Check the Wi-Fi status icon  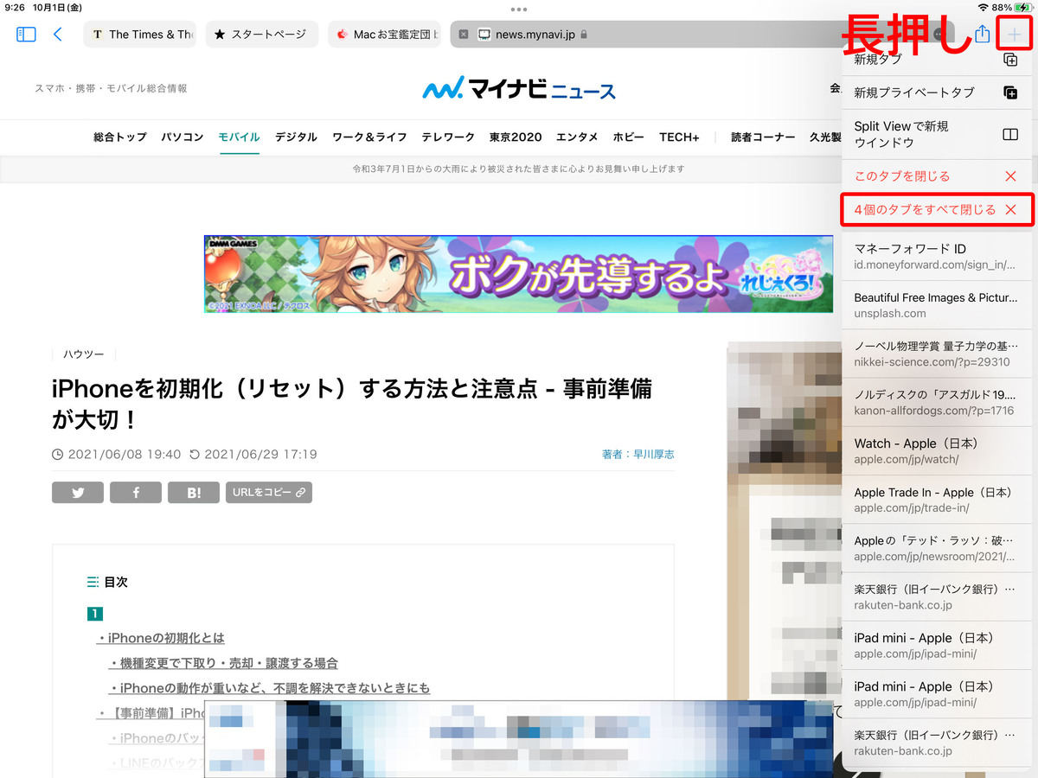982,7
